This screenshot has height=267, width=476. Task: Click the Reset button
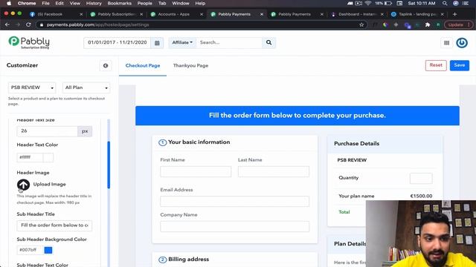coord(436,65)
